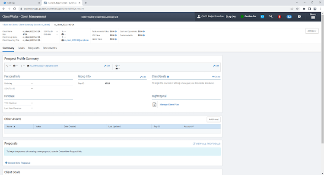Sort Other Assets by Name column

point(10,126)
